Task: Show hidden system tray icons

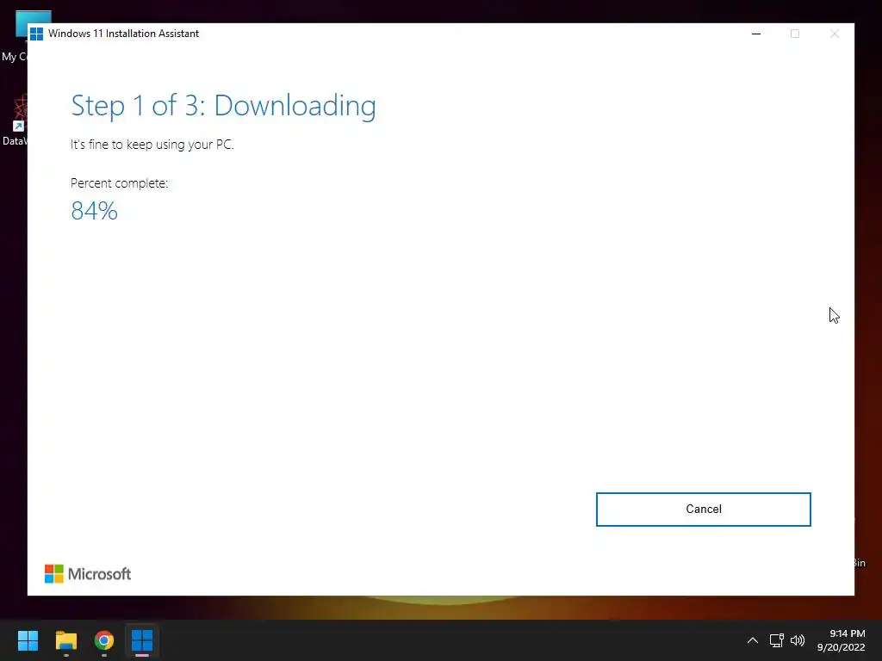Action: pos(752,640)
